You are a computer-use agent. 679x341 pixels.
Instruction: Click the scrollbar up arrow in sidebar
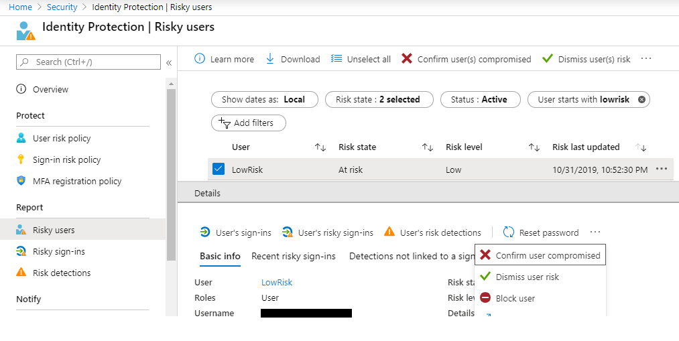coord(171,84)
